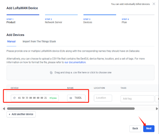Open Import from The Things Stack tab

(x=39, y=41)
